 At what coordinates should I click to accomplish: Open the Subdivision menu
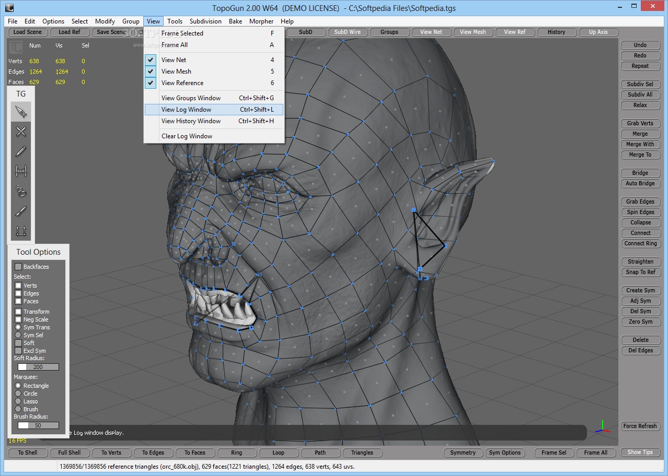click(205, 21)
